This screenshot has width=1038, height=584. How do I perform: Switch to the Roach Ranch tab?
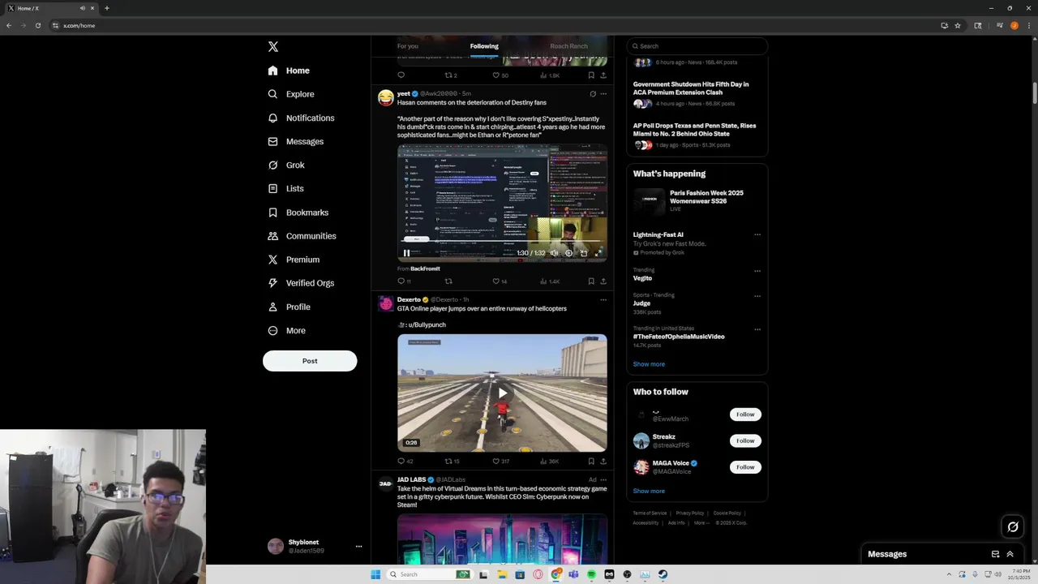click(568, 46)
